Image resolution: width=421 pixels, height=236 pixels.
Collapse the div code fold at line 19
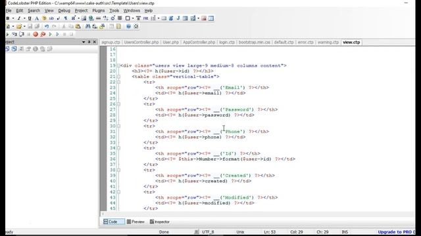118,66
